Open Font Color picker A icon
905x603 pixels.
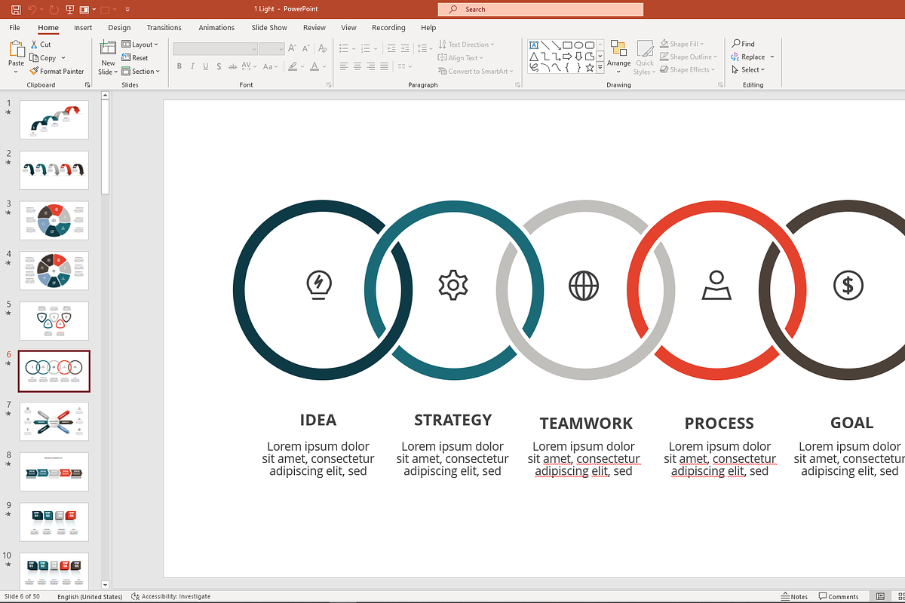point(314,66)
